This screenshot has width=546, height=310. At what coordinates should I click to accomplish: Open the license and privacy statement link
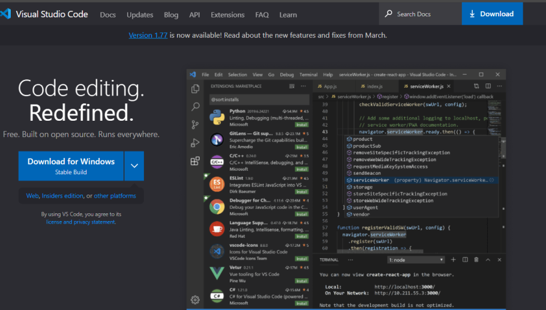81,222
